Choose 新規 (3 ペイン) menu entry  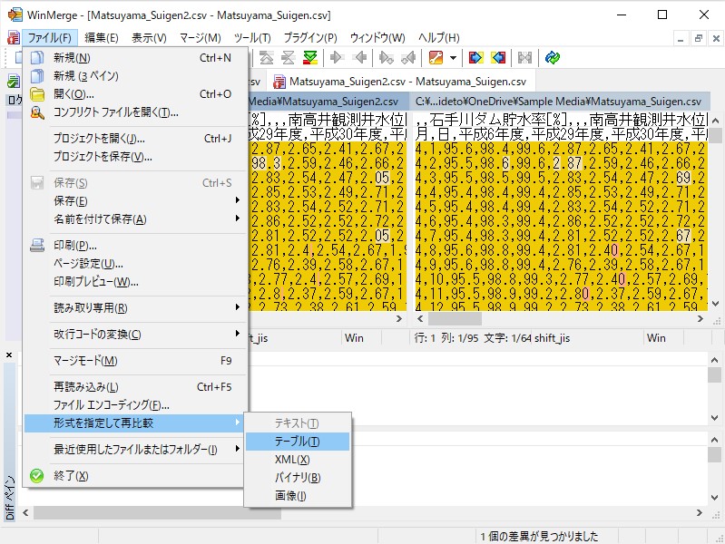(x=135, y=76)
